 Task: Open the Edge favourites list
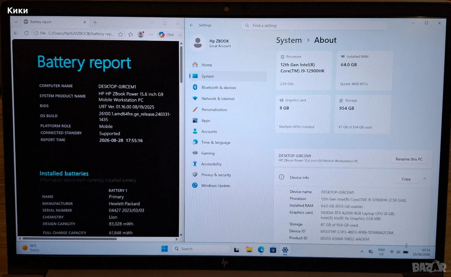[x=131, y=34]
